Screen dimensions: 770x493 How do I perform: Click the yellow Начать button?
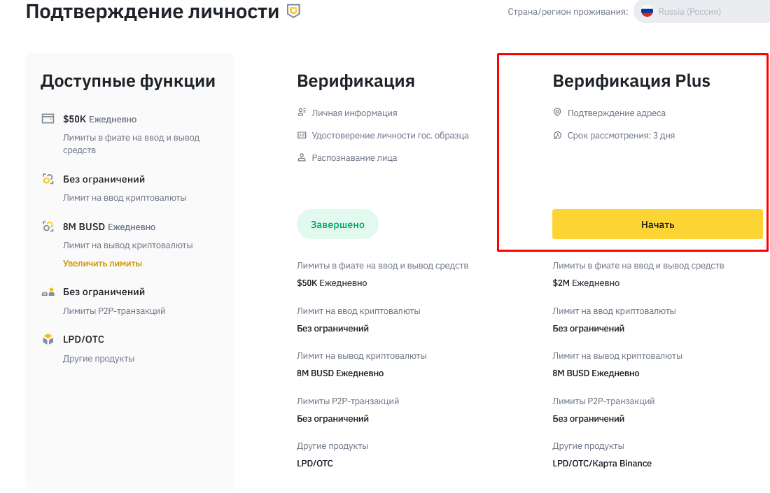point(657,224)
